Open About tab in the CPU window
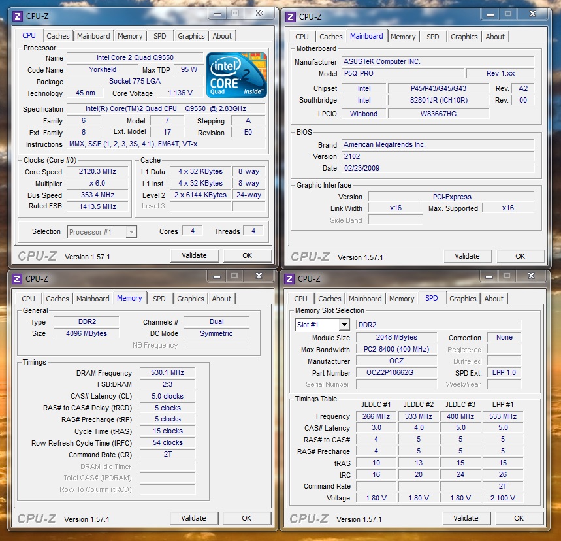561x541 pixels. click(x=222, y=36)
